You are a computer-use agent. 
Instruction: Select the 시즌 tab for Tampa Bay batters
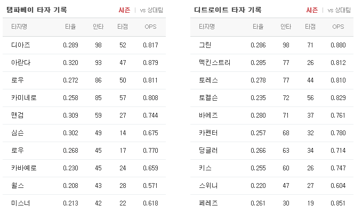click(x=124, y=10)
